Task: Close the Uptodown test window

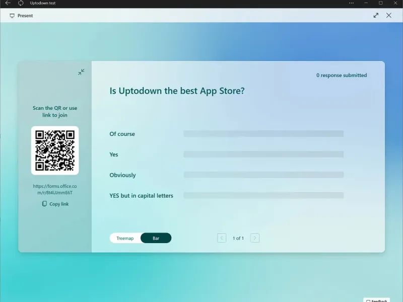Action: 395,3
